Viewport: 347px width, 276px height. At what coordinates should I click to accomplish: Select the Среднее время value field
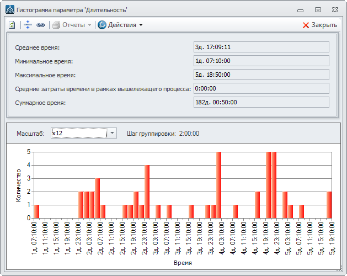261,47
